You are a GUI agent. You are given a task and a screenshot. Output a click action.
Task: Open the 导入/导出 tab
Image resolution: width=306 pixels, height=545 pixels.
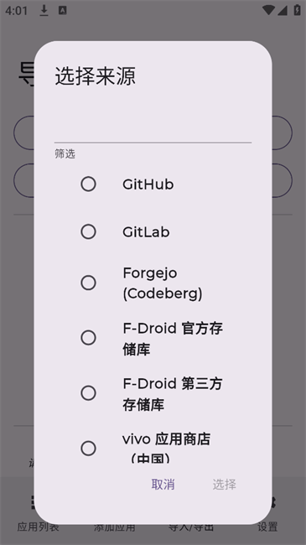[191, 527]
